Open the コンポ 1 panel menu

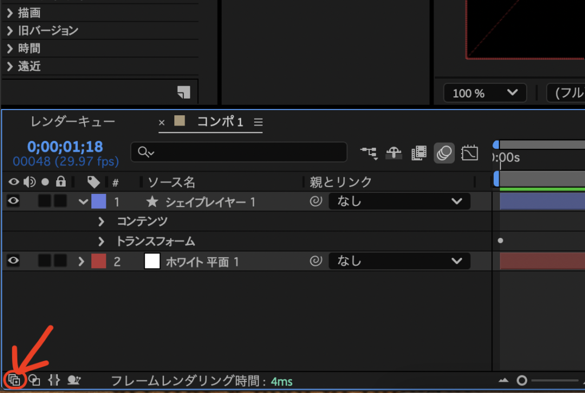pyautogui.click(x=258, y=122)
